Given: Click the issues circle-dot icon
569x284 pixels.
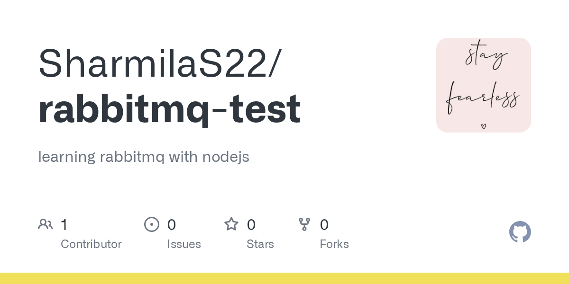Looking at the screenshot, I should pyautogui.click(x=151, y=224).
